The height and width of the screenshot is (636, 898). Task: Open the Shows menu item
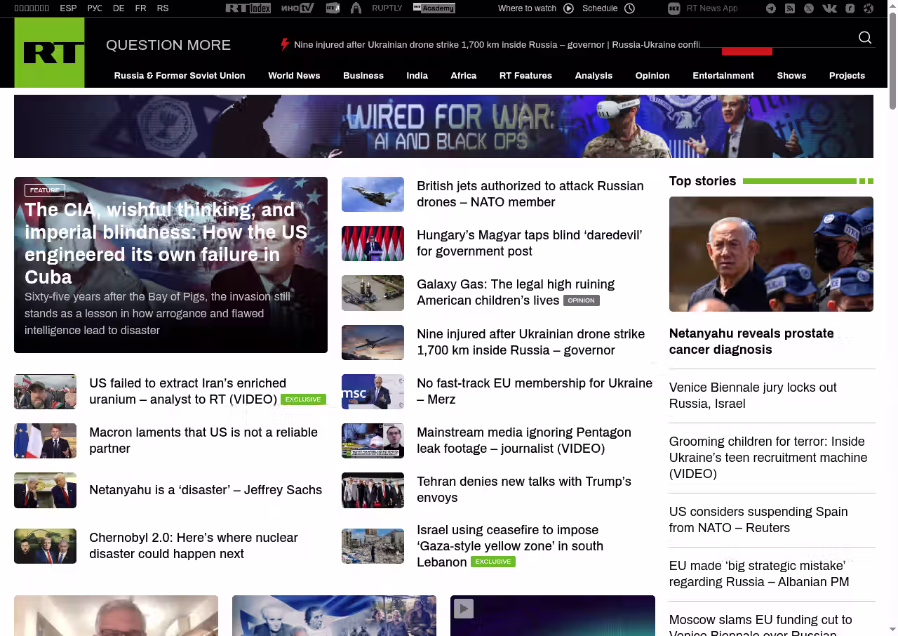791,76
